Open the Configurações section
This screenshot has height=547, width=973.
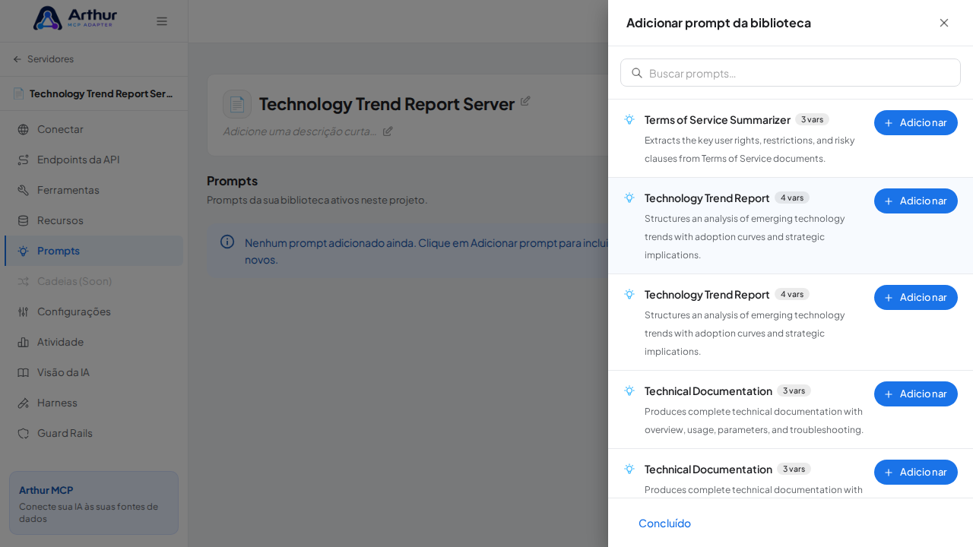click(x=93, y=311)
